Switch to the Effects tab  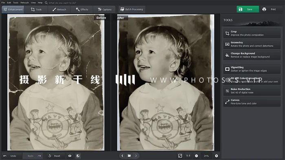tap(82, 9)
